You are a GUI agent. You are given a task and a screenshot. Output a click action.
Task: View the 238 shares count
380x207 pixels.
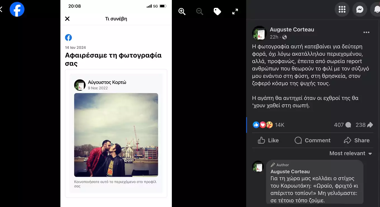coord(364,125)
